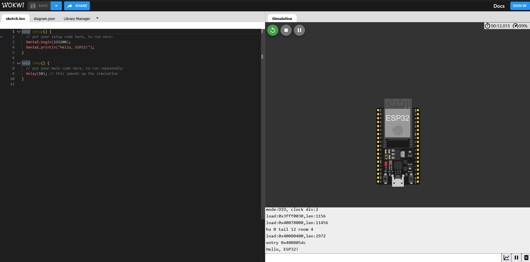530x262 pixels.
Task: Click the Serial.println "Hello, ESP32!" code line
Action: (60, 47)
